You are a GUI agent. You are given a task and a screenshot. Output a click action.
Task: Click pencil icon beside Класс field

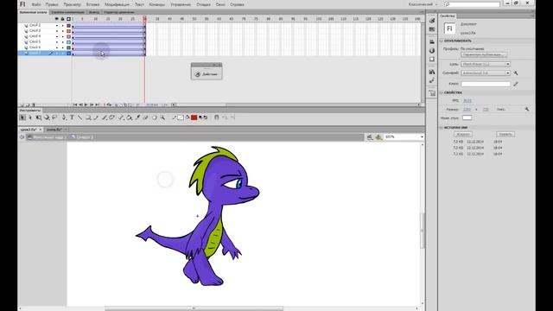(x=516, y=84)
